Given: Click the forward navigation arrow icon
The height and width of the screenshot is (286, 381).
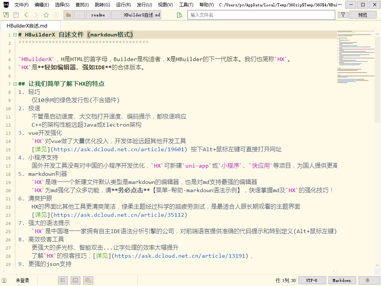Looking at the screenshot, I should click(36, 15).
